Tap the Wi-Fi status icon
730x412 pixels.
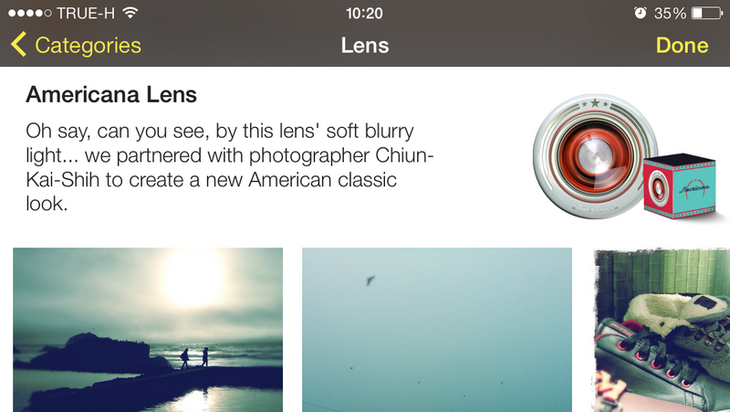point(130,13)
